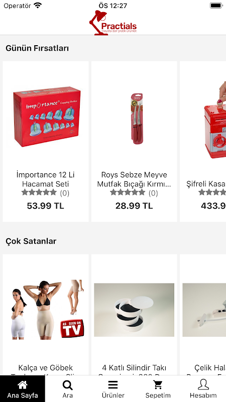This screenshot has width=226, height=402.
Task: Open the İmportance 12 Li Hacamat Seti title
Action: pos(45,179)
